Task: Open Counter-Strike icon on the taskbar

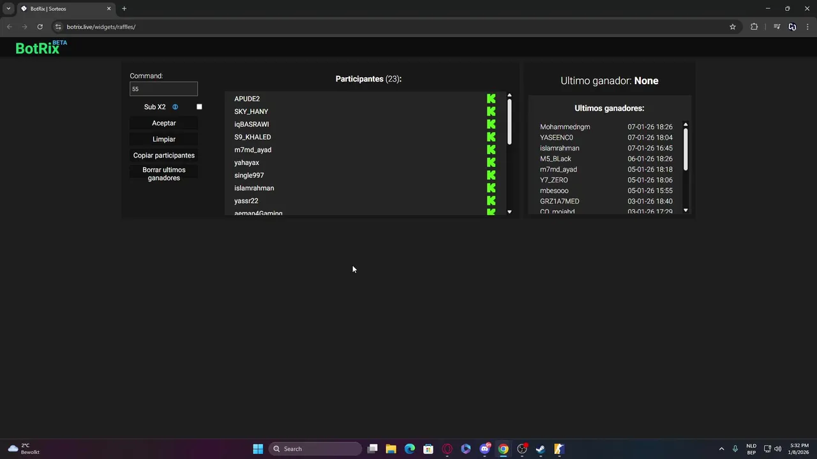Action: pyautogui.click(x=559, y=449)
